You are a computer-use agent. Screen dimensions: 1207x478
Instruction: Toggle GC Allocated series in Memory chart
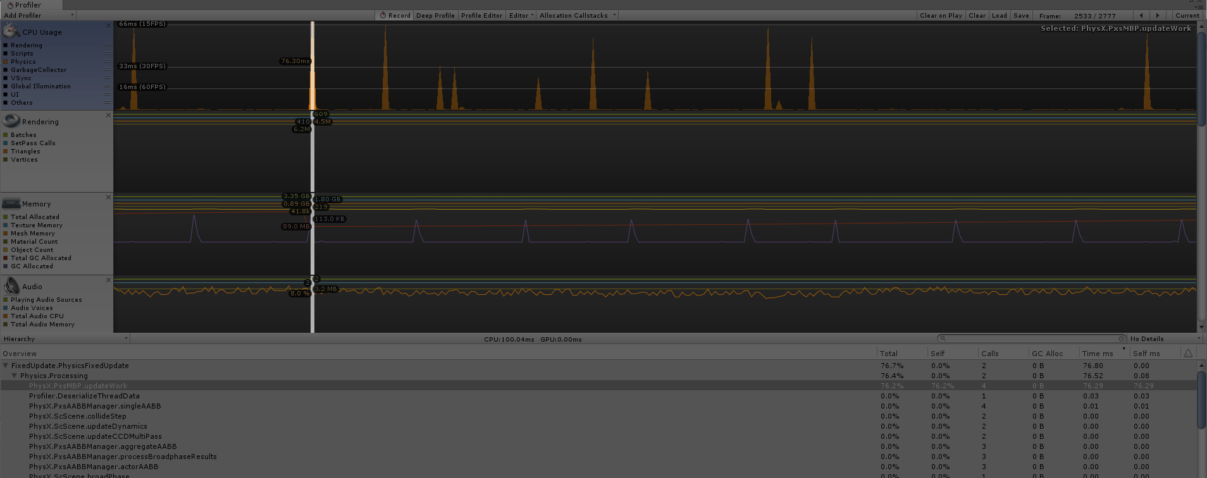[5, 266]
